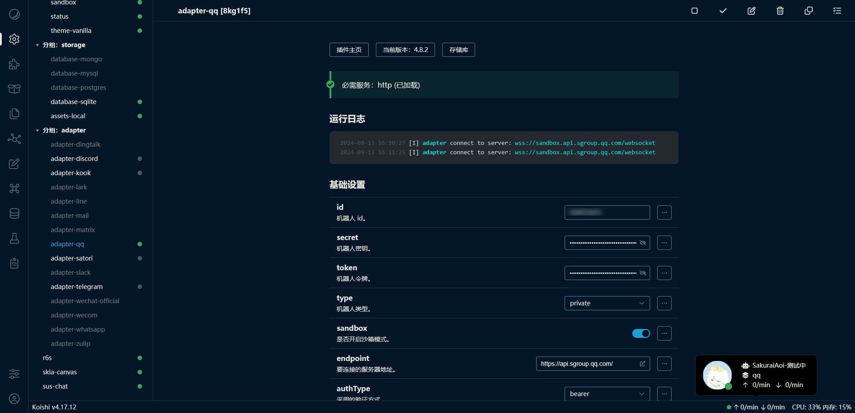Toggle the sandbox mode switch

pos(641,333)
